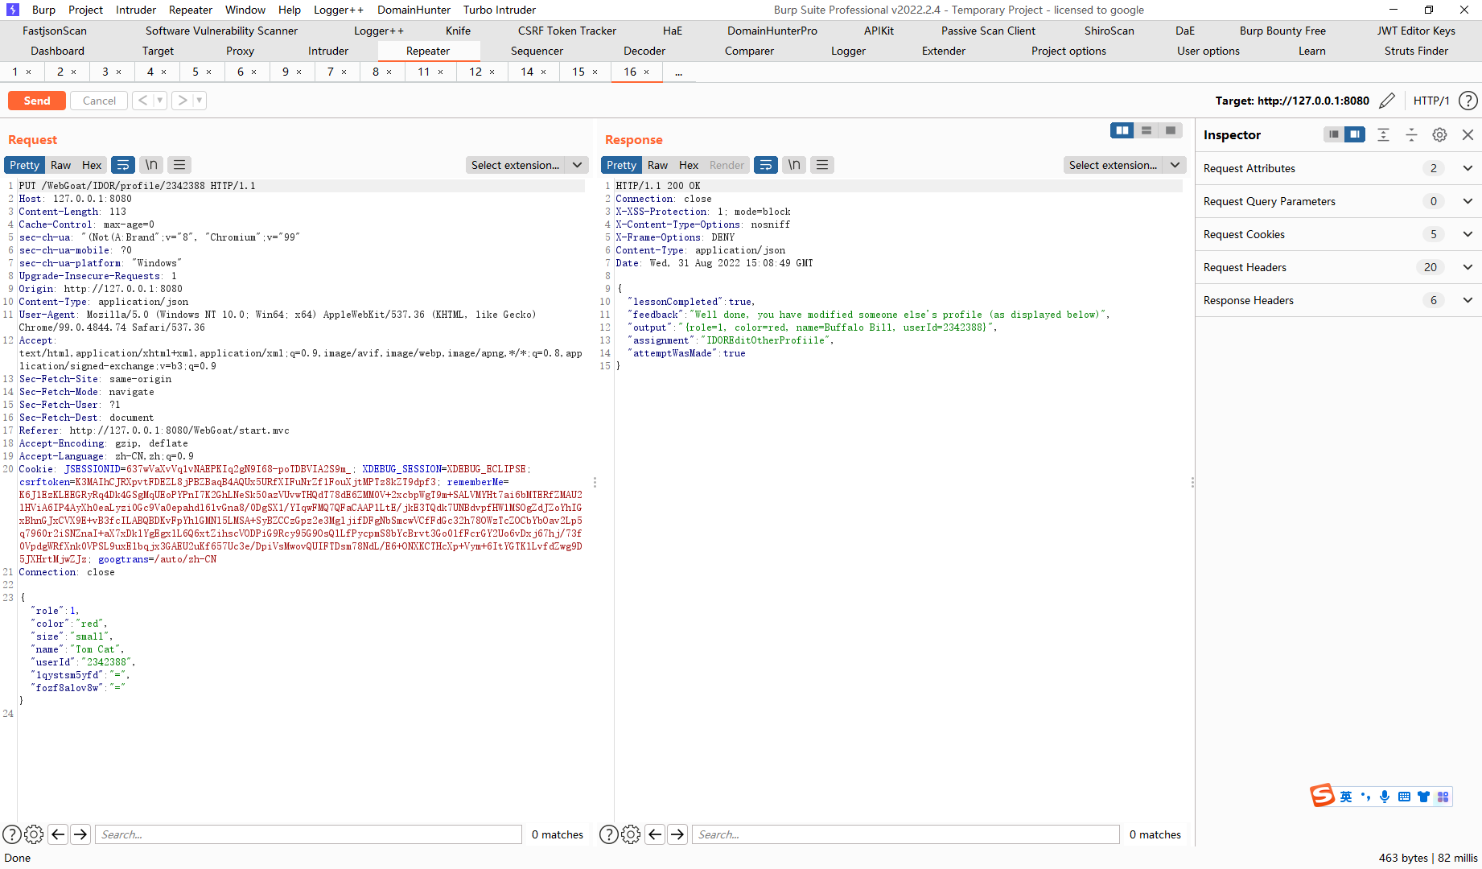Set Inspector two-column layout icon
1482x869 pixels.
tap(1355, 134)
